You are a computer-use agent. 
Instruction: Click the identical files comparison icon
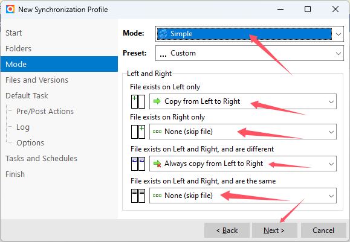138,196
